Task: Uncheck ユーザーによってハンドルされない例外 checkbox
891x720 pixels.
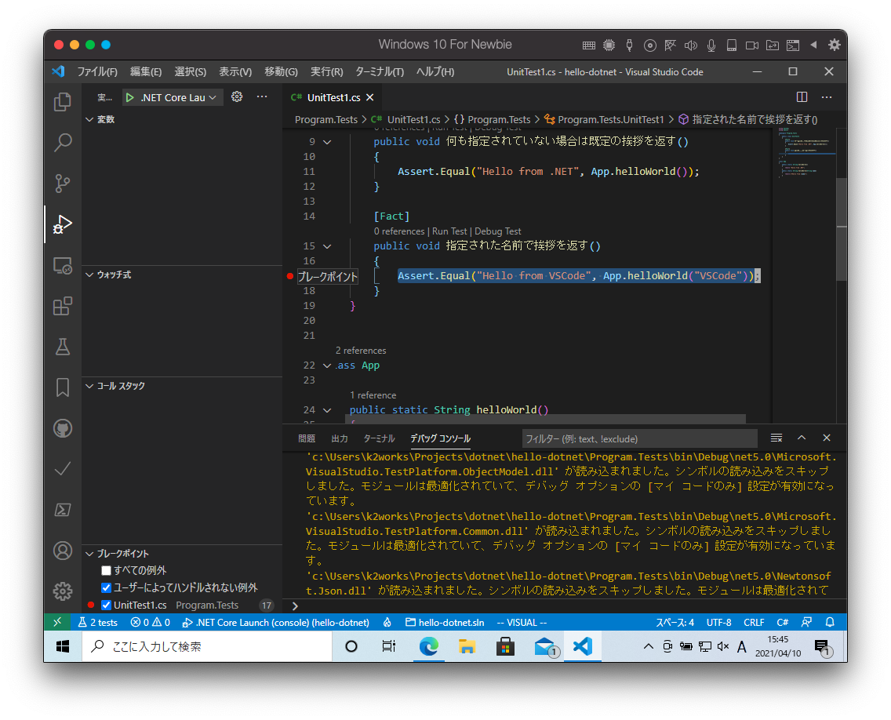Action: tap(106, 587)
